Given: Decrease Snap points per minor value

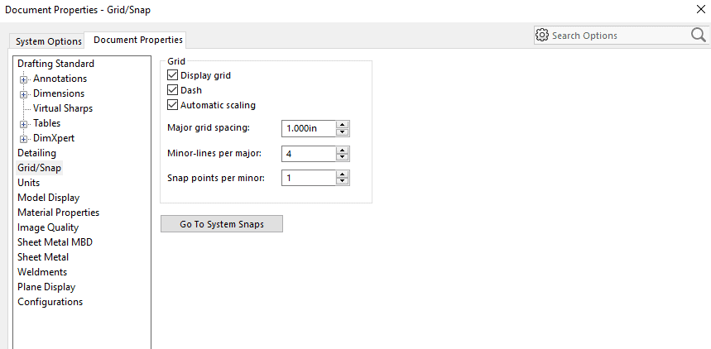Looking at the screenshot, I should 343,182.
